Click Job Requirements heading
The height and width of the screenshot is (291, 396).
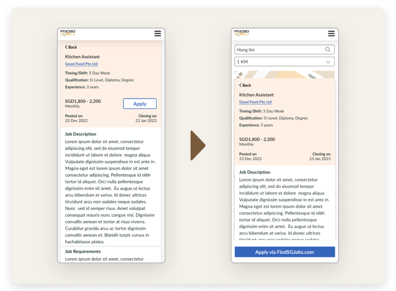pyautogui.click(x=83, y=251)
